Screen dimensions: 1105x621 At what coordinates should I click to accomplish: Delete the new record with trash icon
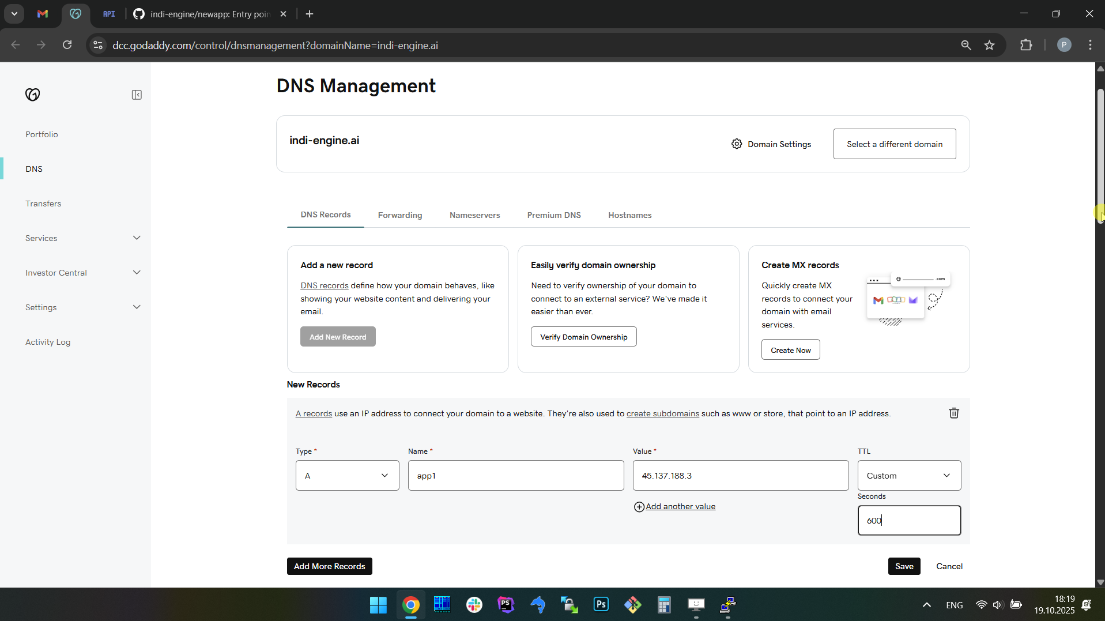tap(954, 413)
